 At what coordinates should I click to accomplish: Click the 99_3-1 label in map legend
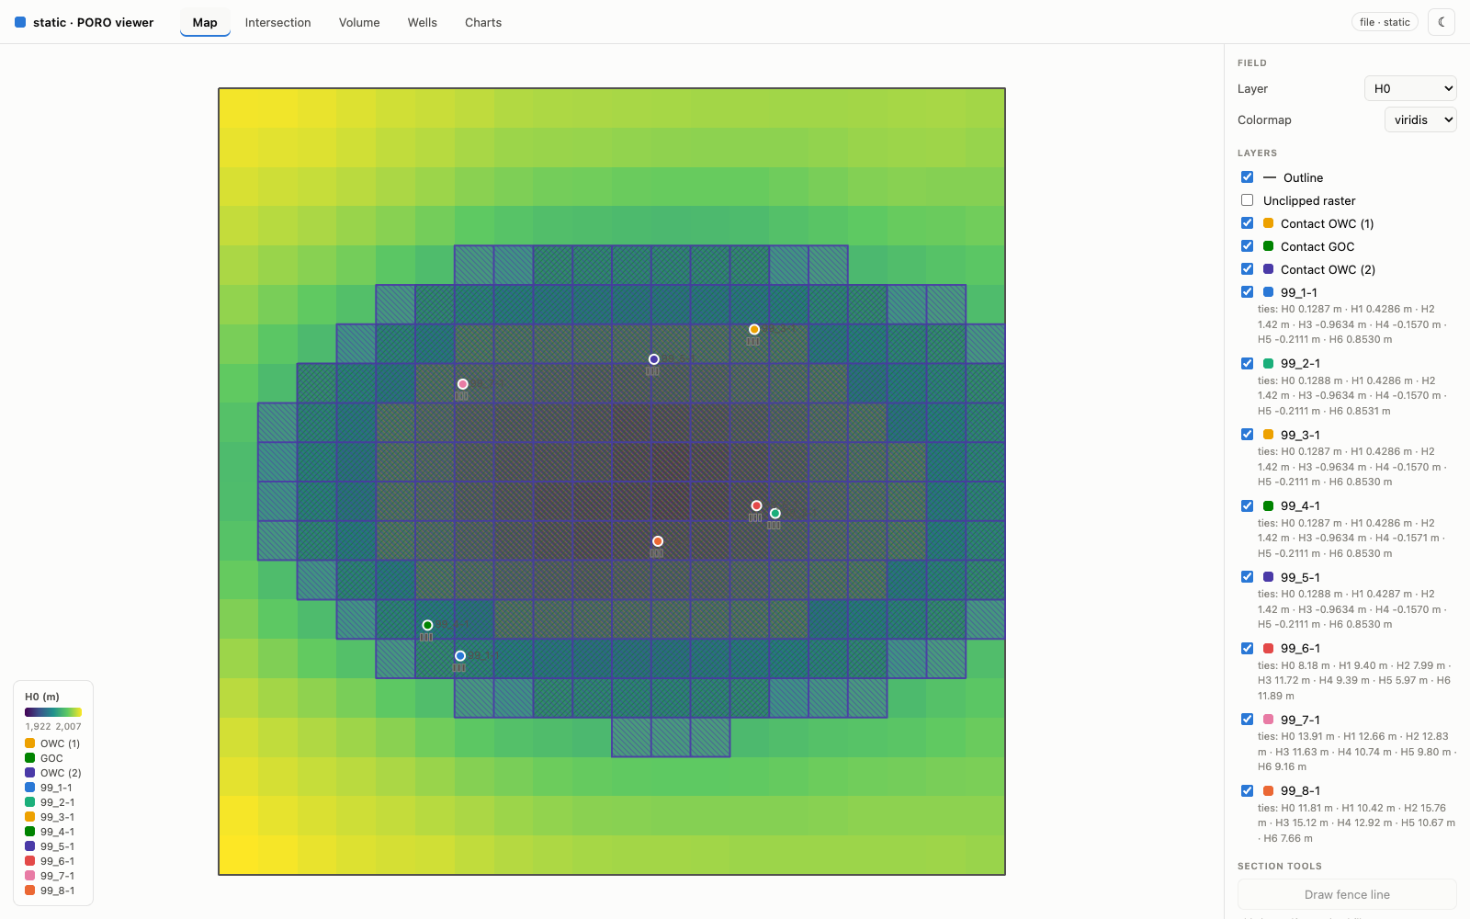coord(57,817)
